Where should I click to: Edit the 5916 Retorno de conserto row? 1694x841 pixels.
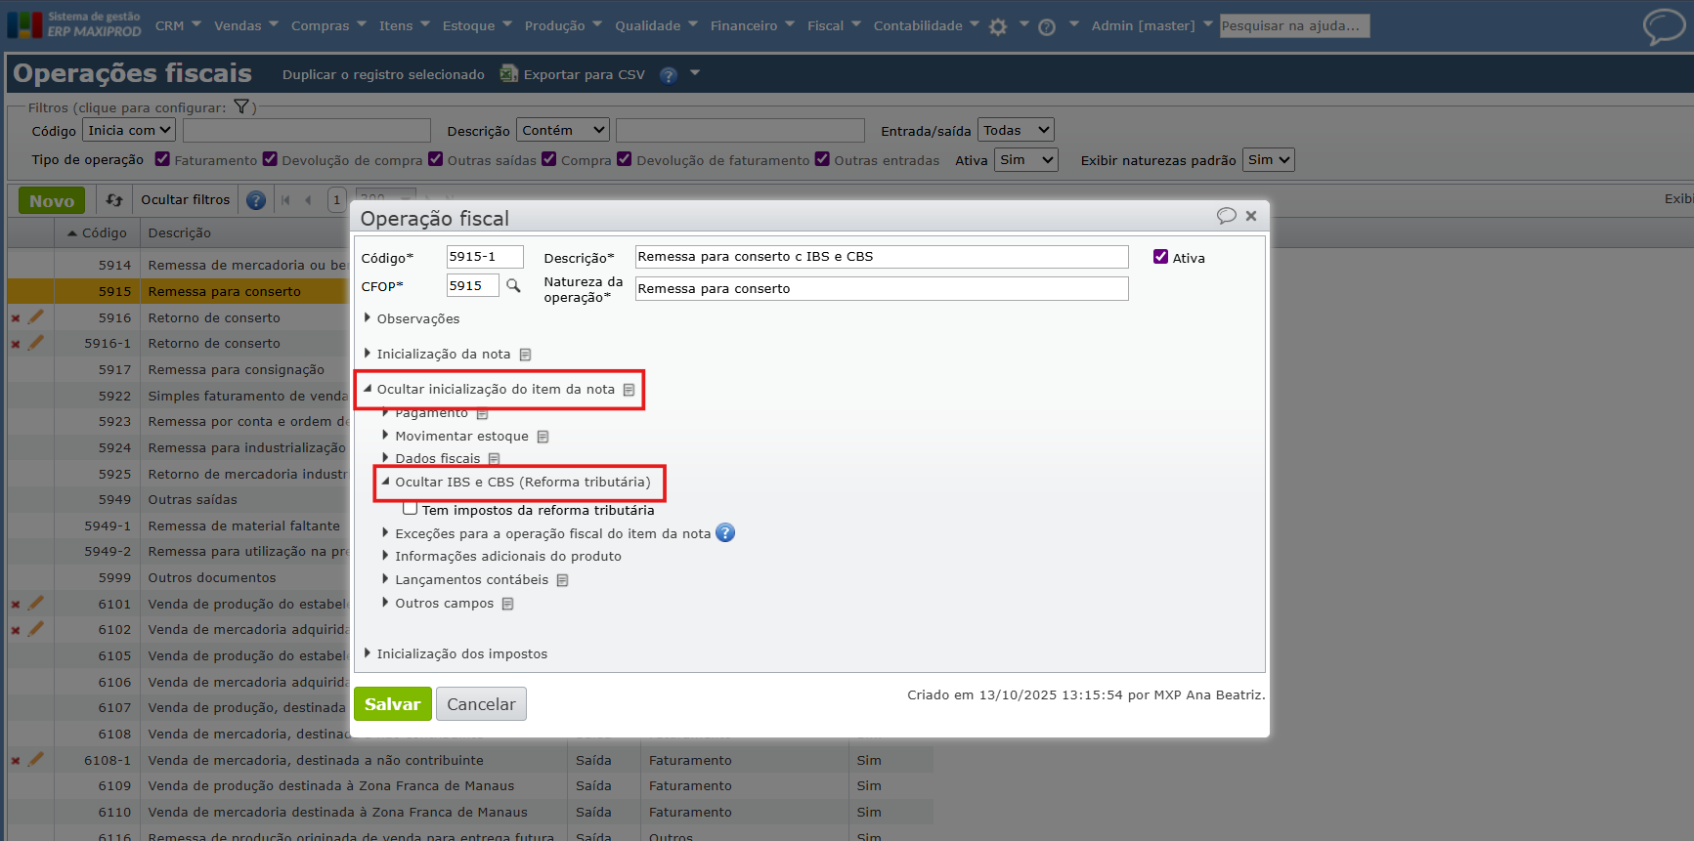click(x=36, y=316)
